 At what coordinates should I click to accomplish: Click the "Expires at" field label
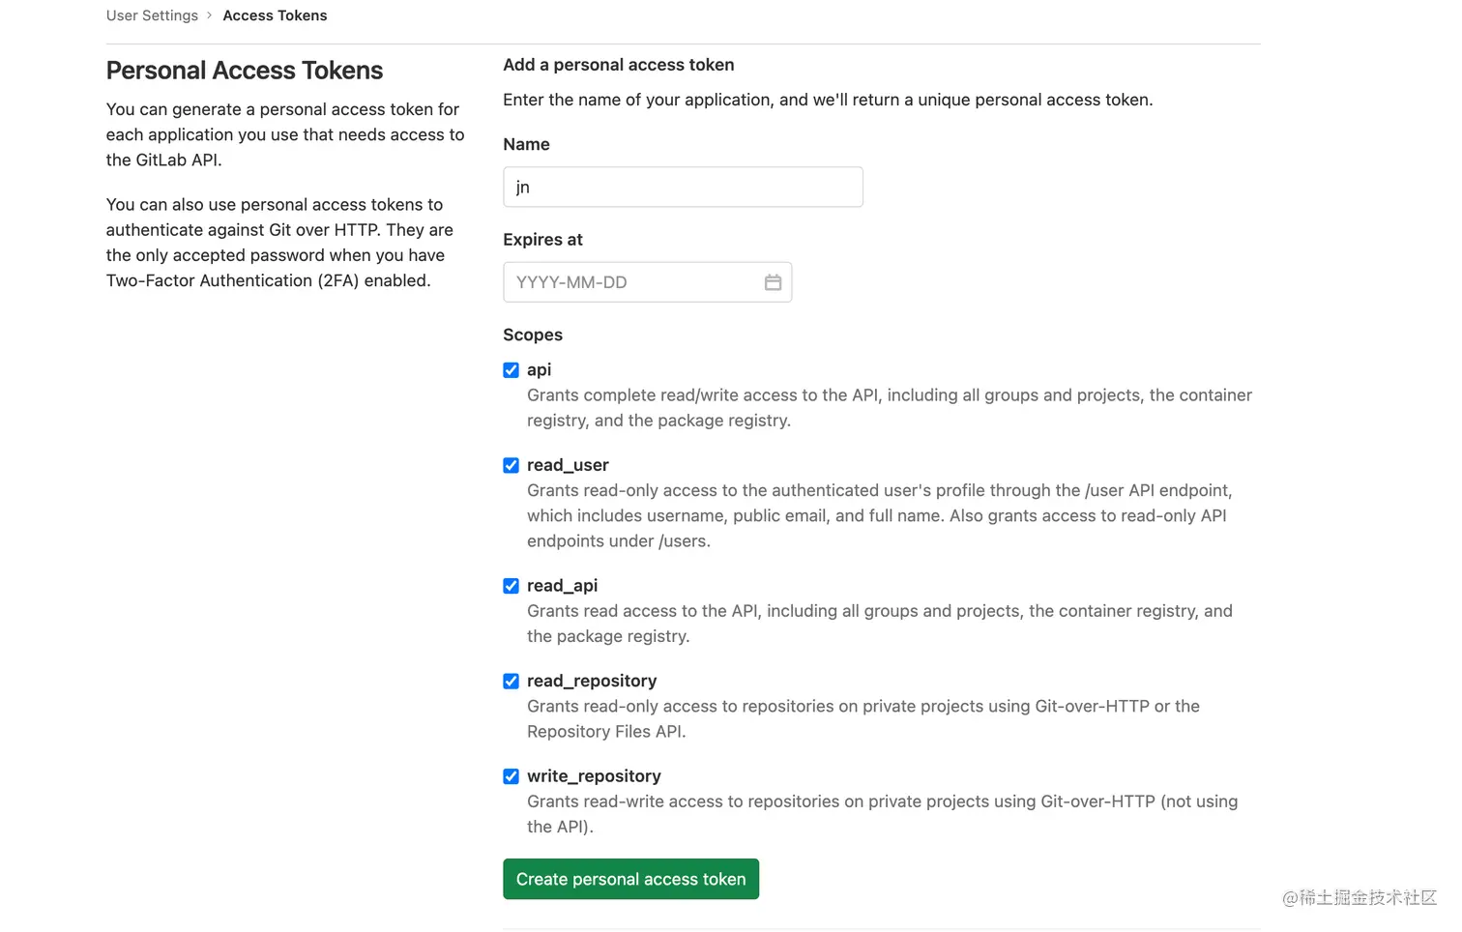click(542, 240)
